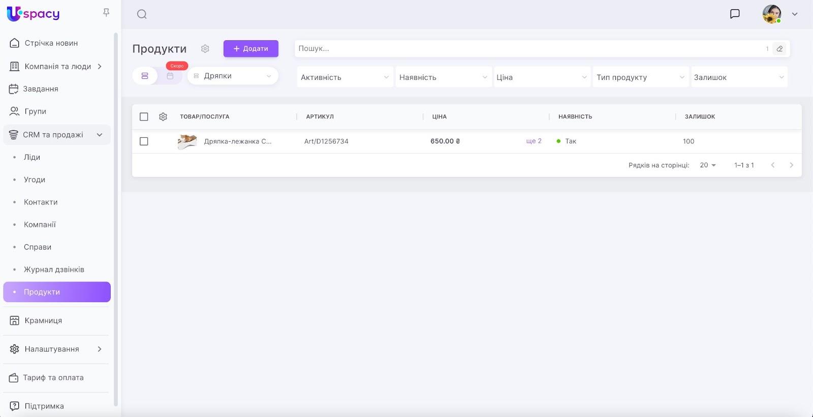
Task: Sort by НАЯВНІСТЬ column header
Action: tap(575, 117)
